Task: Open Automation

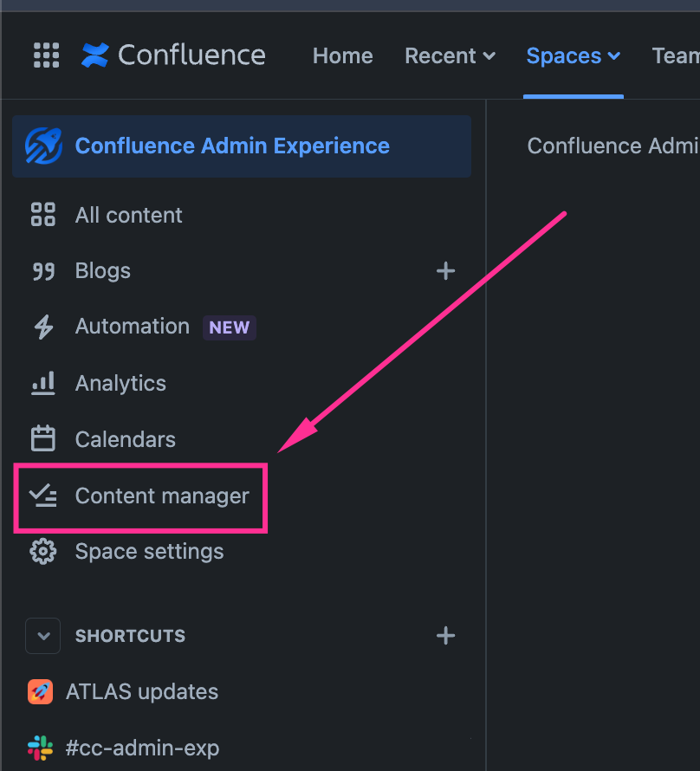Action: pyautogui.click(x=133, y=327)
